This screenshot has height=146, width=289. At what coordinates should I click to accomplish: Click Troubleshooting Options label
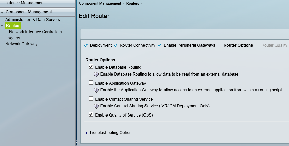coord(111,133)
